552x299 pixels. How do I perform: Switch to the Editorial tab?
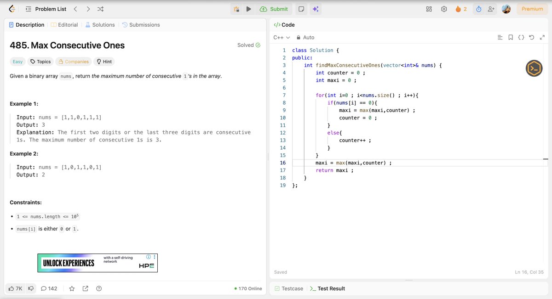pyautogui.click(x=64, y=25)
